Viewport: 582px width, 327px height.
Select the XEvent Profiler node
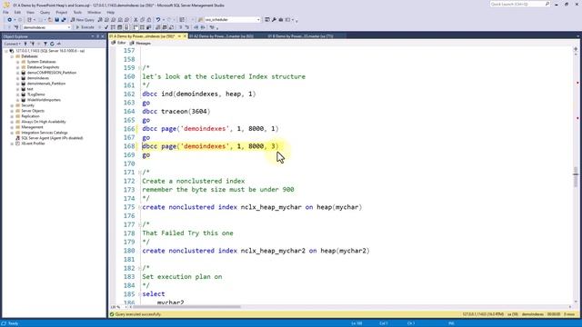(x=33, y=144)
